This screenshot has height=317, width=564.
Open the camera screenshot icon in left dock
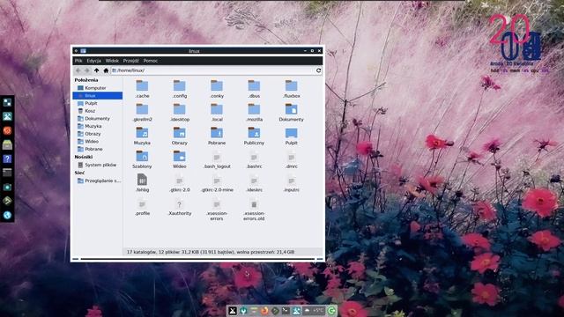coord(7,187)
